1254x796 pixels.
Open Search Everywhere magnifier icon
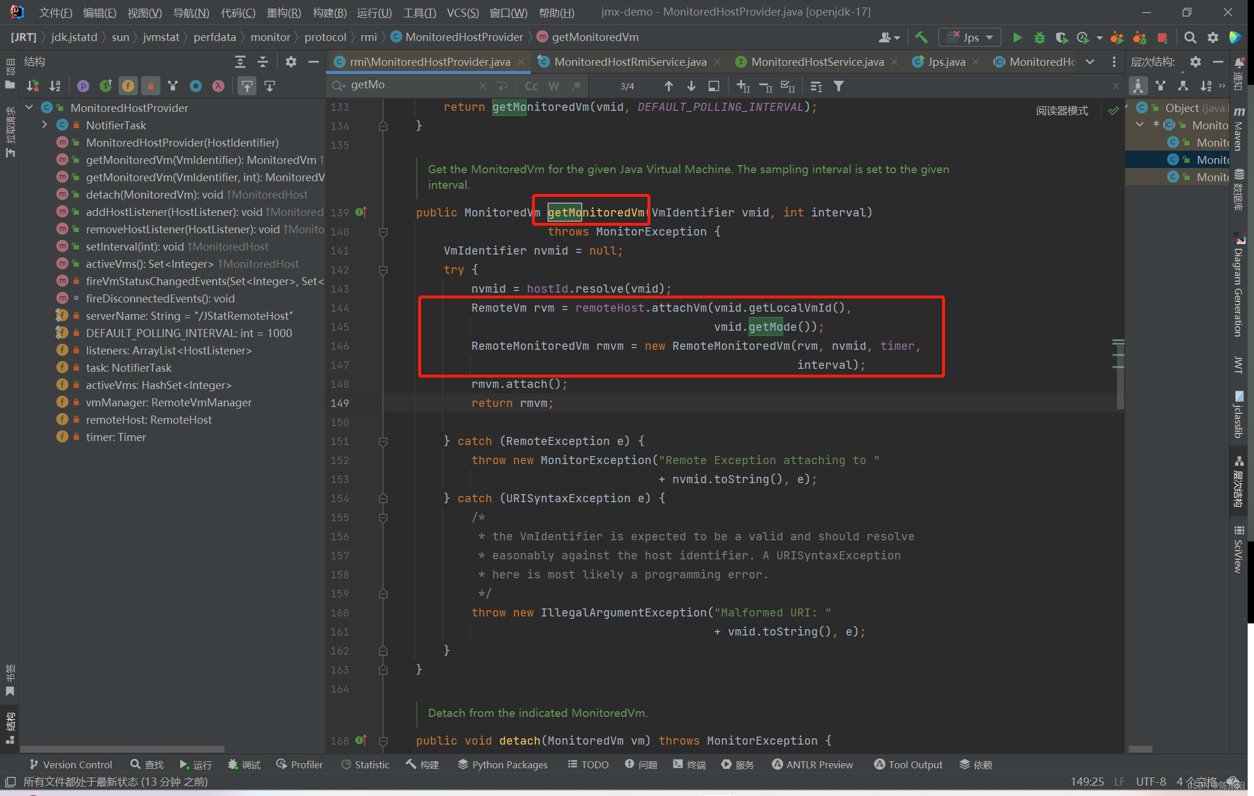[1190, 38]
